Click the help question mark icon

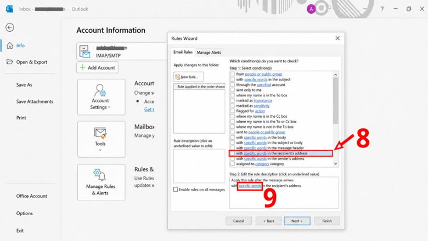click(x=382, y=9)
